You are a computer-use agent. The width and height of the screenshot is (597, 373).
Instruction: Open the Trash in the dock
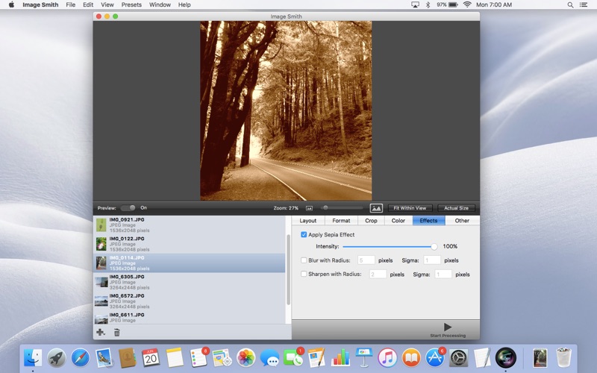pyautogui.click(x=563, y=357)
